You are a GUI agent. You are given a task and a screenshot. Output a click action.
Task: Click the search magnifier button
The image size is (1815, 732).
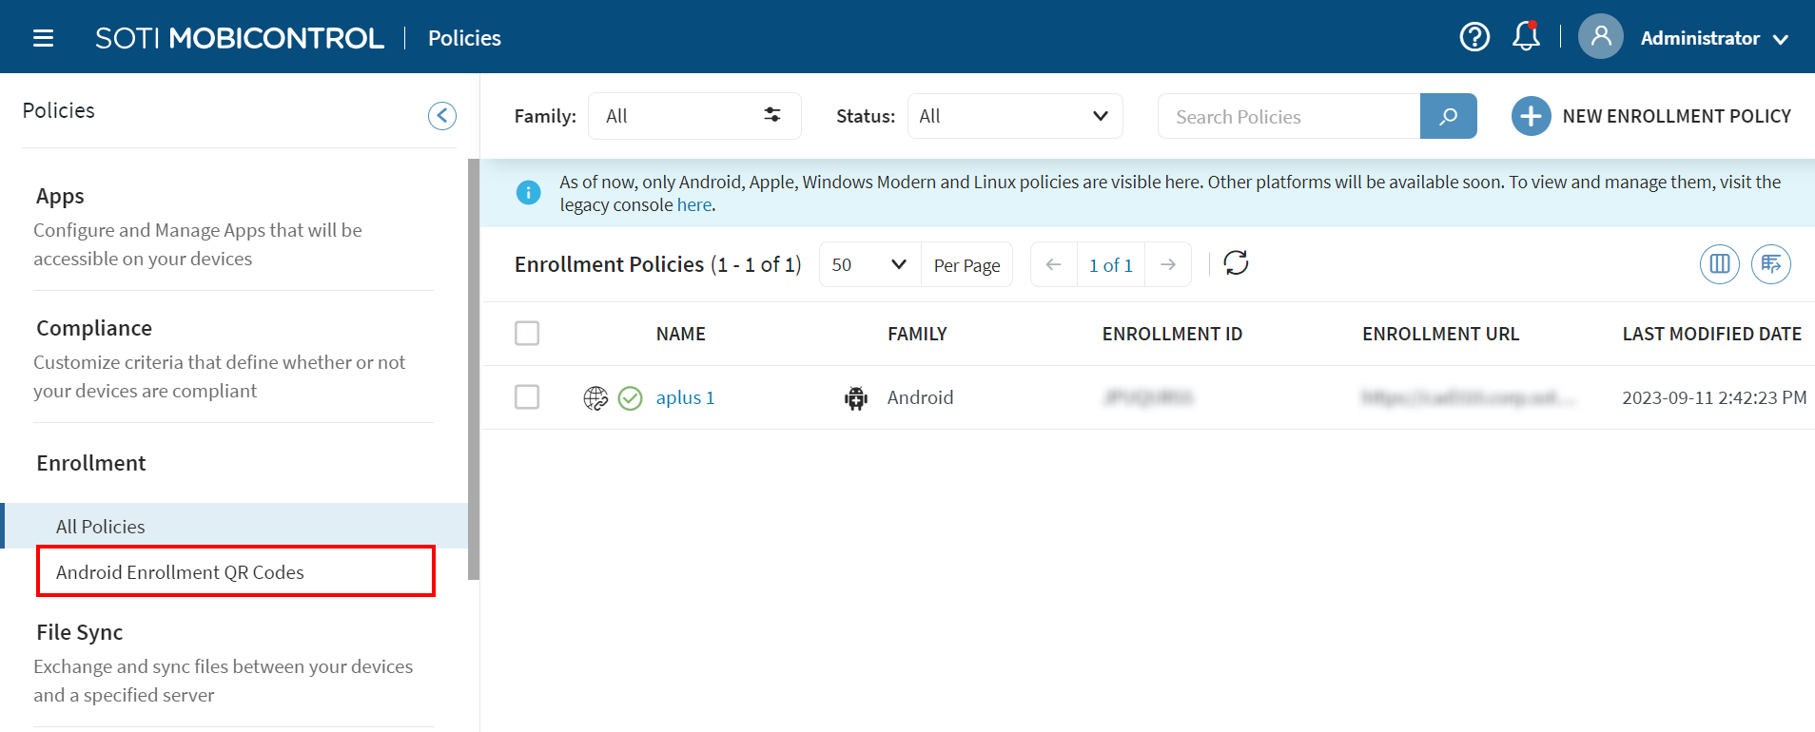click(x=1448, y=116)
